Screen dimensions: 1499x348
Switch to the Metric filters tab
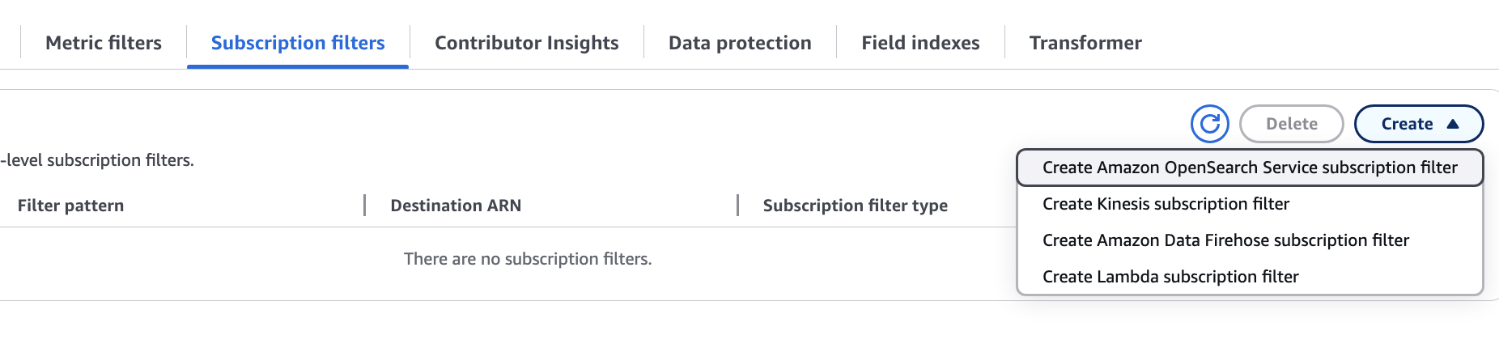[104, 43]
